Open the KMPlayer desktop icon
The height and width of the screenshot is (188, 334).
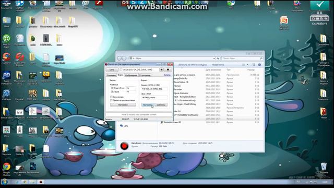pos(6,95)
